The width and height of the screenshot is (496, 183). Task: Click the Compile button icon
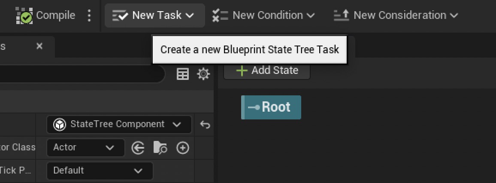click(x=25, y=16)
